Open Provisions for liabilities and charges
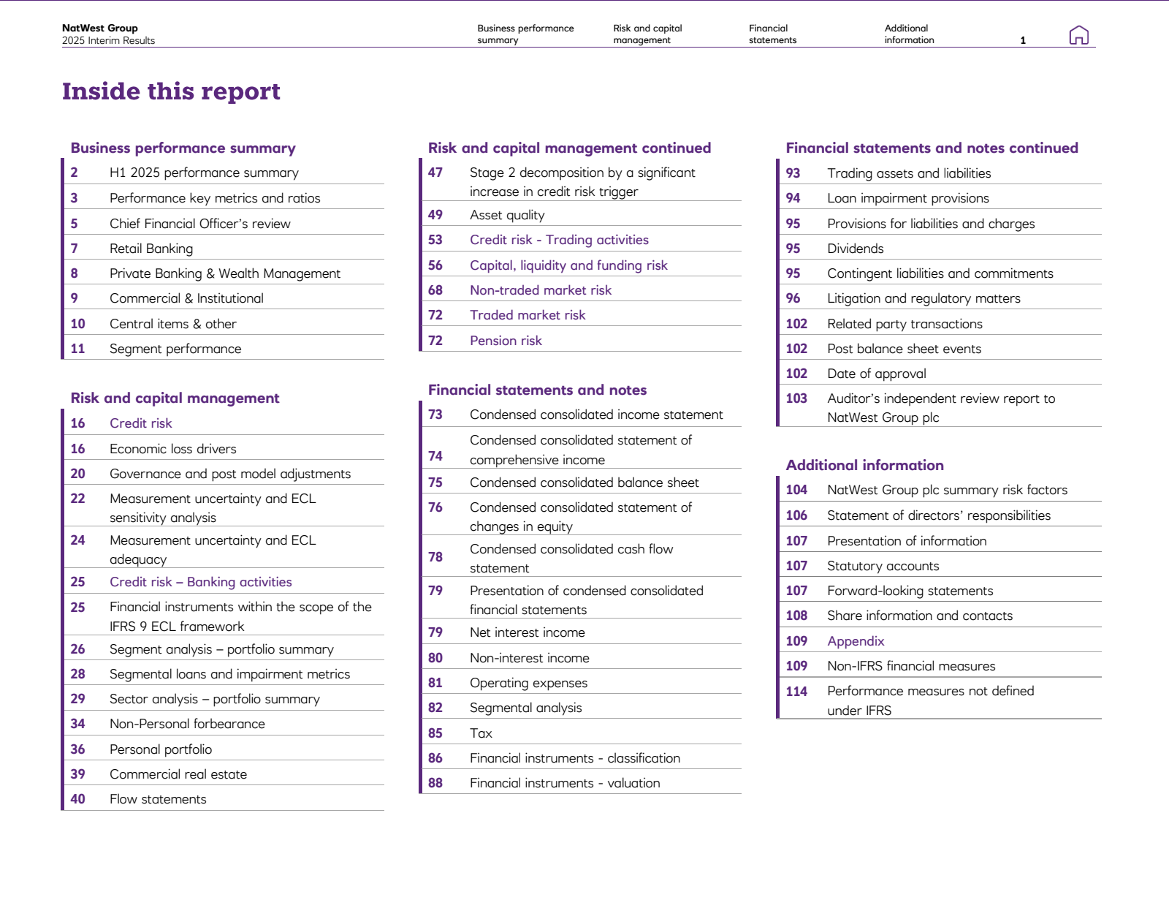 [x=931, y=224]
